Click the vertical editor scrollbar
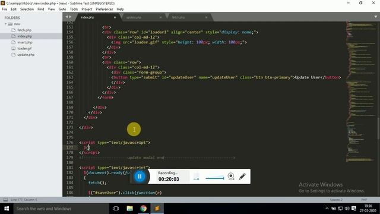 tap(378, 128)
